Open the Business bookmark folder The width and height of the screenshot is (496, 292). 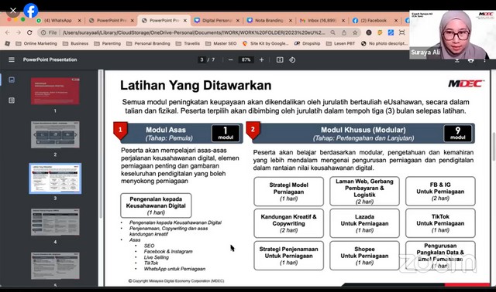(76, 43)
